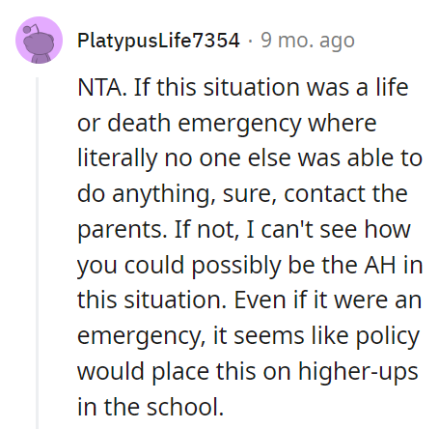Image resolution: width=439 pixels, height=429 pixels.
Task: Click the phrase 'contact the' in the comment
Action: point(345,194)
